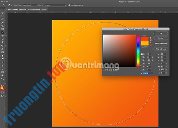Select the Eraser tool
This screenshot has height=128, width=178.
point(2,49)
